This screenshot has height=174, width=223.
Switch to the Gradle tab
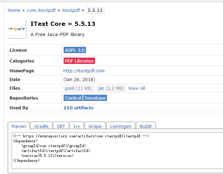[41, 126]
